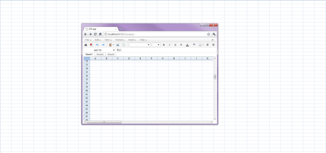The width and height of the screenshot is (326, 153).
Task: Cut selection with the scissors icon
Action: 118,45
